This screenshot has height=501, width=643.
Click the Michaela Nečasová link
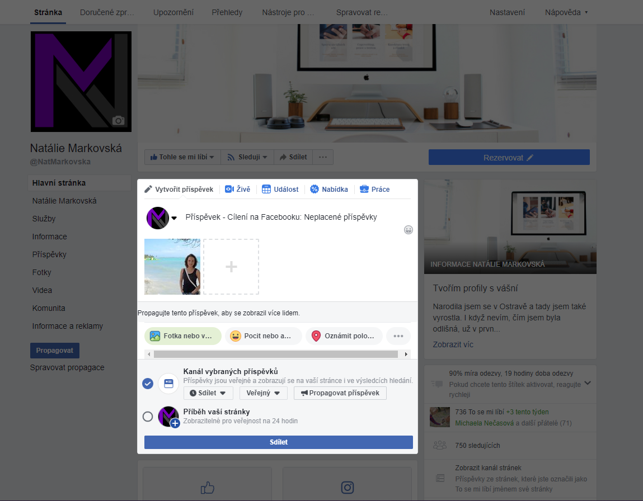tap(484, 423)
